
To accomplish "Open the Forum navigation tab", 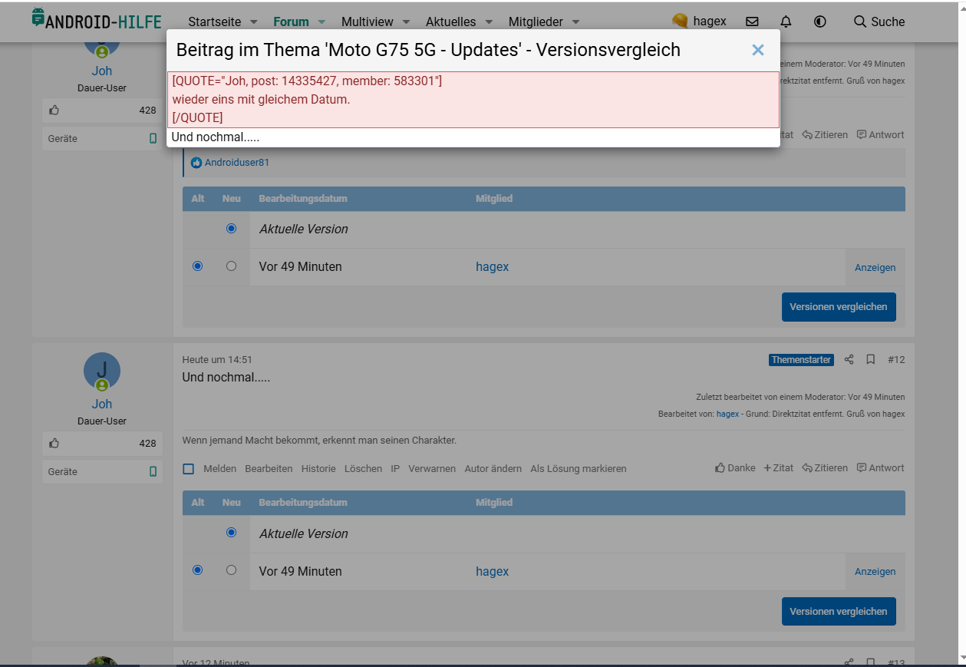I will click(291, 22).
